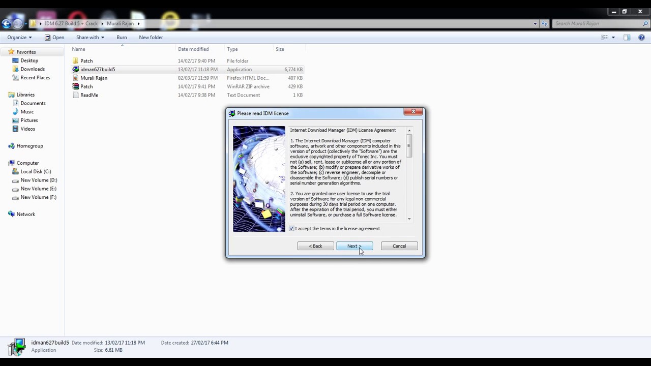The height and width of the screenshot is (366, 651).
Task: Click the Network icon in sidebar
Action: [11, 215]
